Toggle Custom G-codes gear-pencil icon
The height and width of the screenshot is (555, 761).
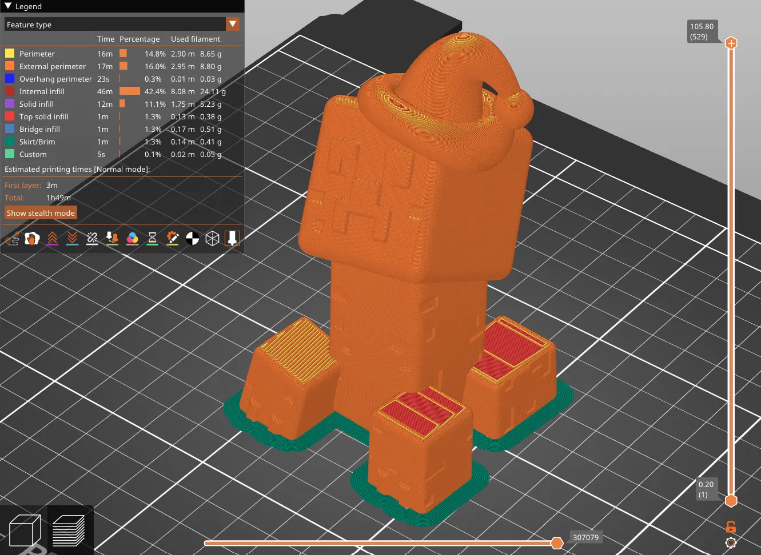coord(173,238)
